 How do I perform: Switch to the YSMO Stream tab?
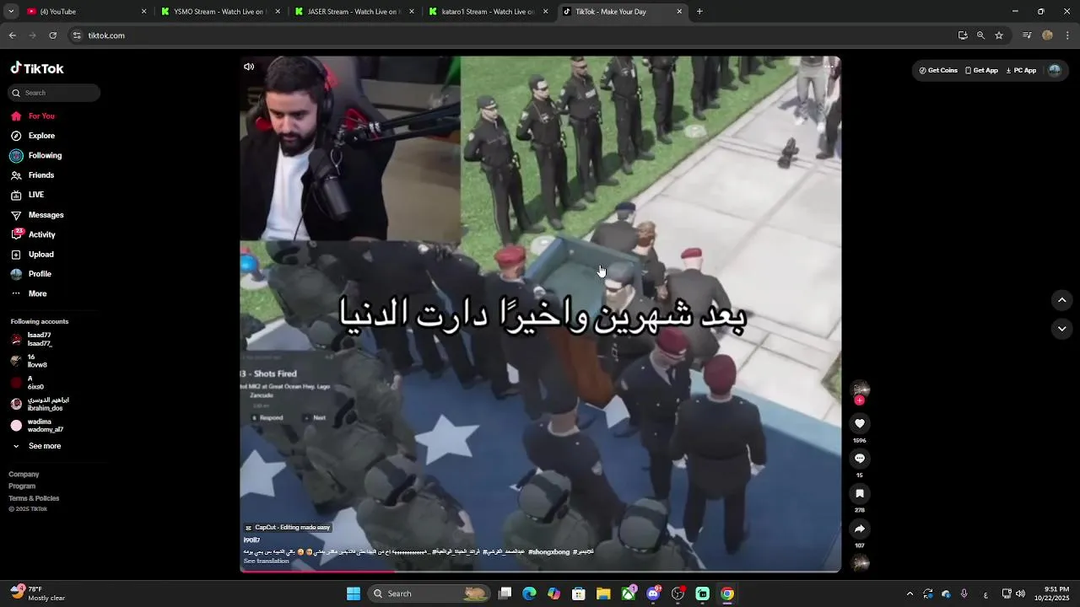pyautogui.click(x=219, y=12)
